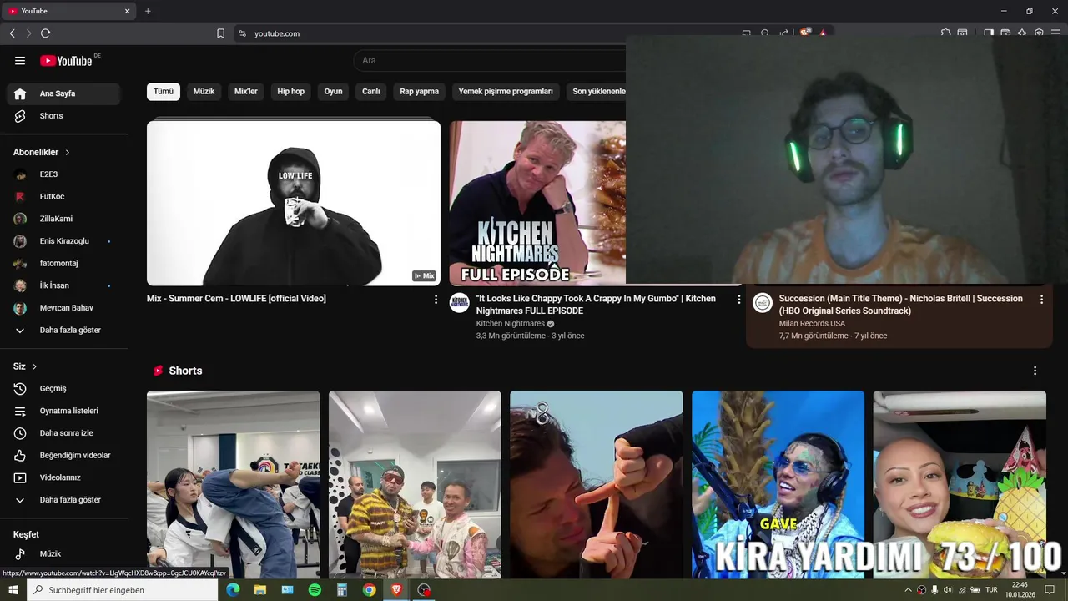
Task: Expand Daha fazla göster under Siz
Action: 63,500
